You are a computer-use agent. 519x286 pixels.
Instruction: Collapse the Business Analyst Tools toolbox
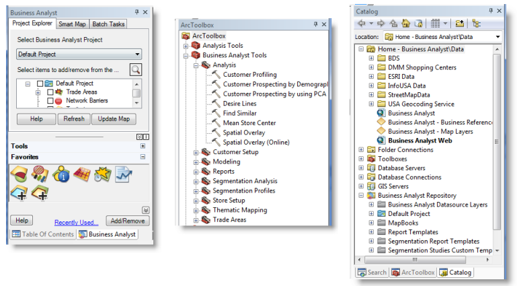click(186, 56)
